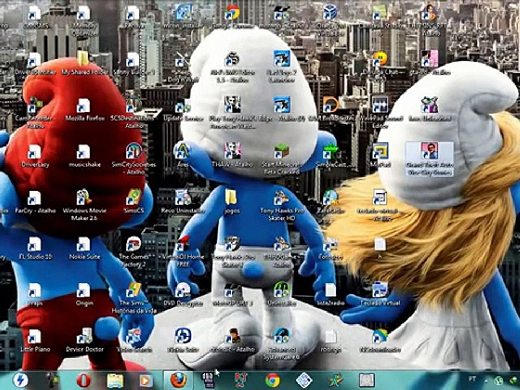Open Windows Movie Maker 2.6 shortcut

pos(84,205)
